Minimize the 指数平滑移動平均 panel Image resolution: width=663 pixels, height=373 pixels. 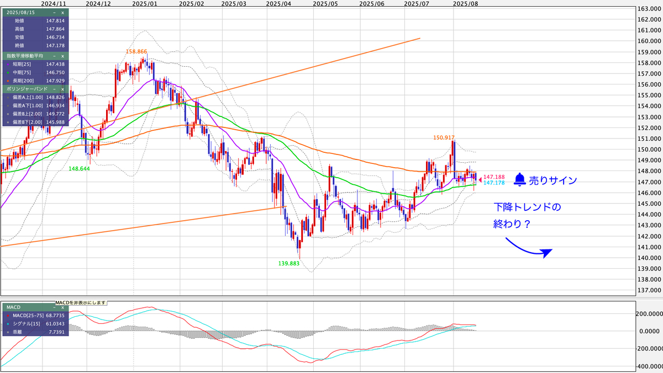click(54, 56)
